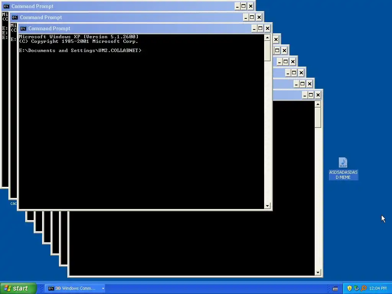The height and width of the screenshot is (294, 392).
Task: Click the middle Command Prompt window's title icon
Action: 15,17
